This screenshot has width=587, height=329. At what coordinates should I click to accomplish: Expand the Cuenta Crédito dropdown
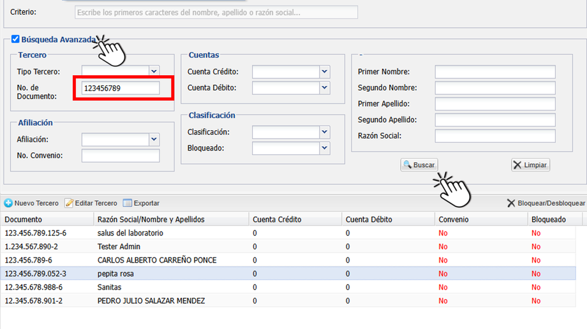[325, 71]
